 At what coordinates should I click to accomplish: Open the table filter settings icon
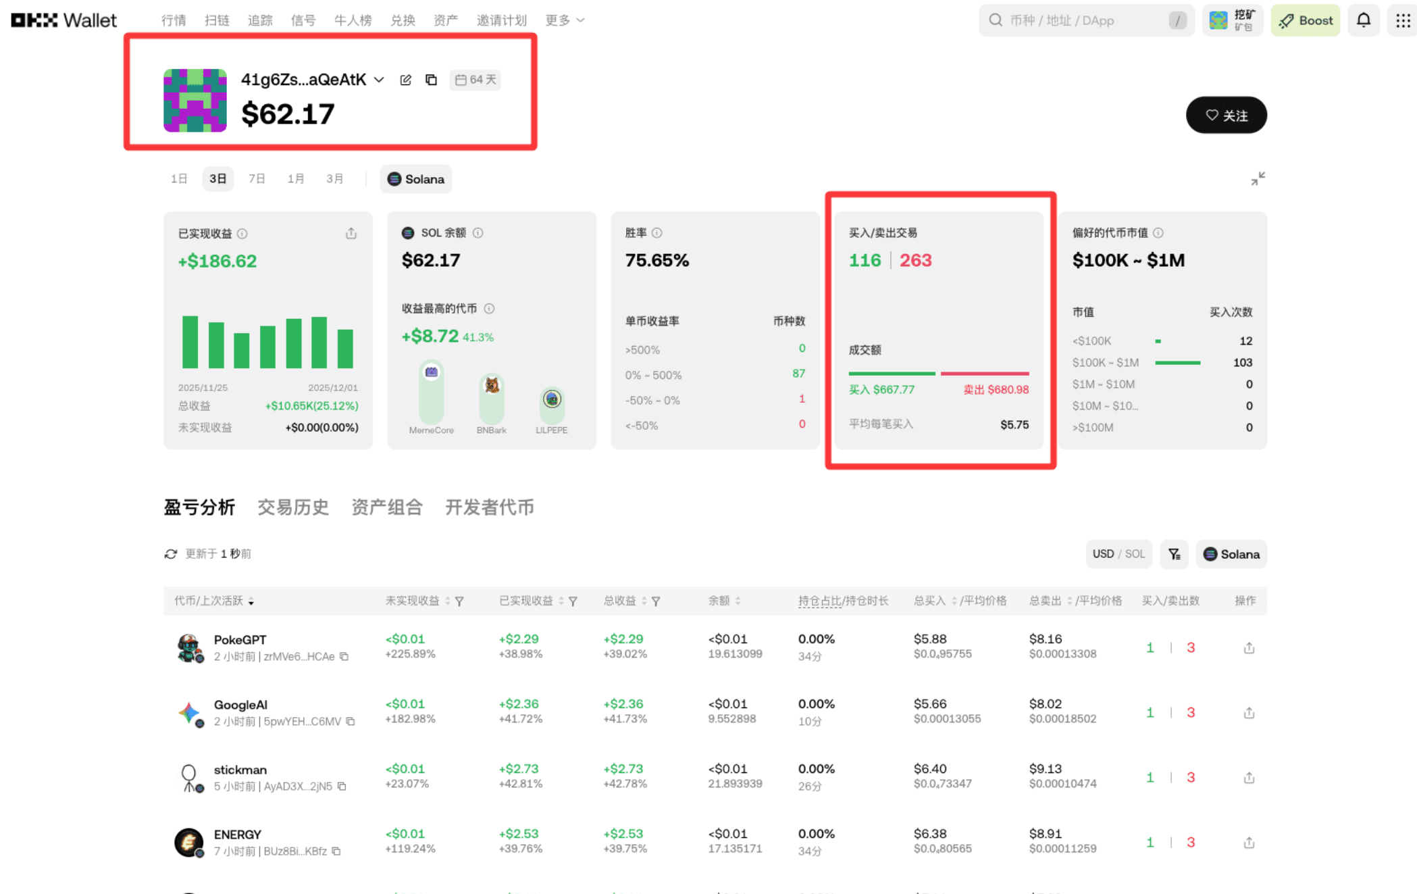click(1175, 554)
